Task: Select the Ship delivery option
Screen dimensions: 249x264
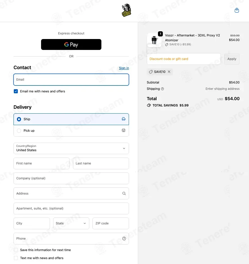Action: [71, 119]
